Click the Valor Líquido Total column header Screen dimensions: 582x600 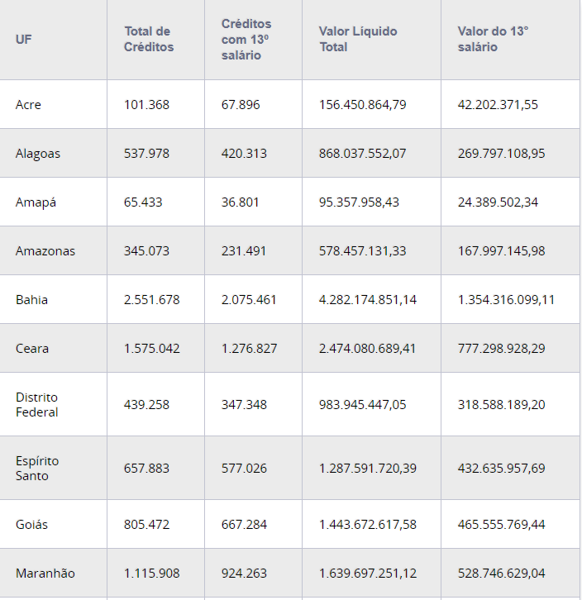pyautogui.click(x=357, y=39)
